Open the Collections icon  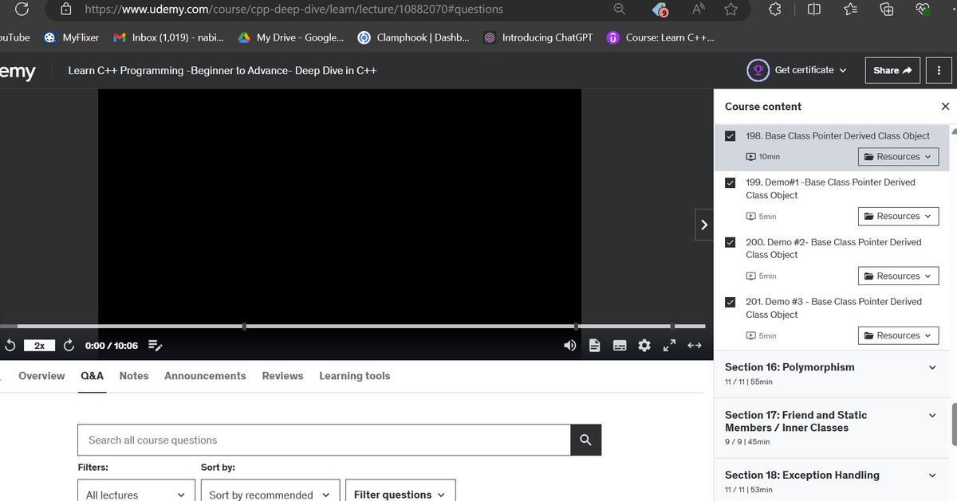pyautogui.click(x=887, y=9)
